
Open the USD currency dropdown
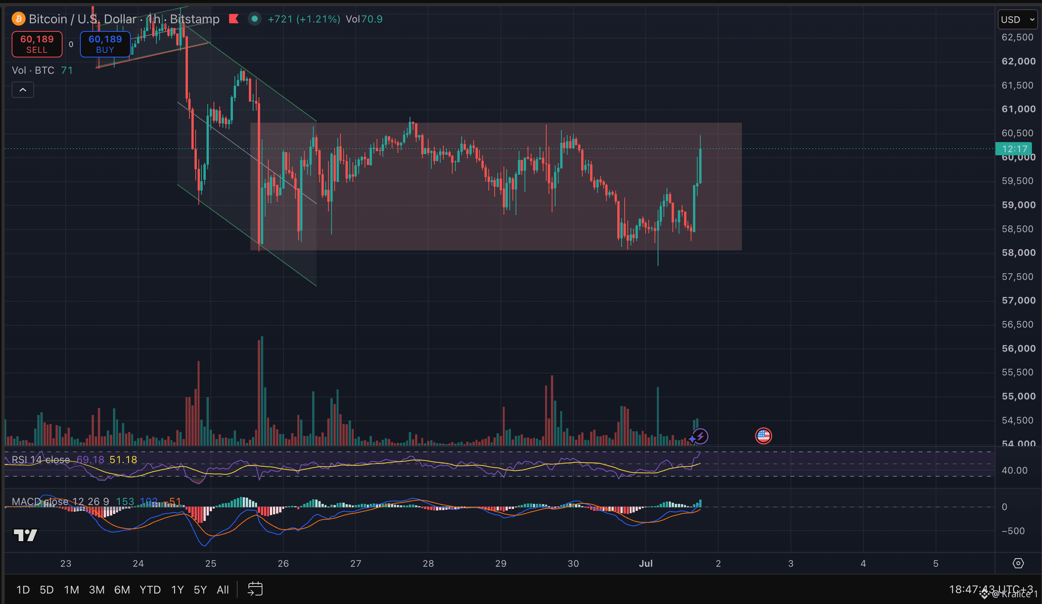(1018, 19)
